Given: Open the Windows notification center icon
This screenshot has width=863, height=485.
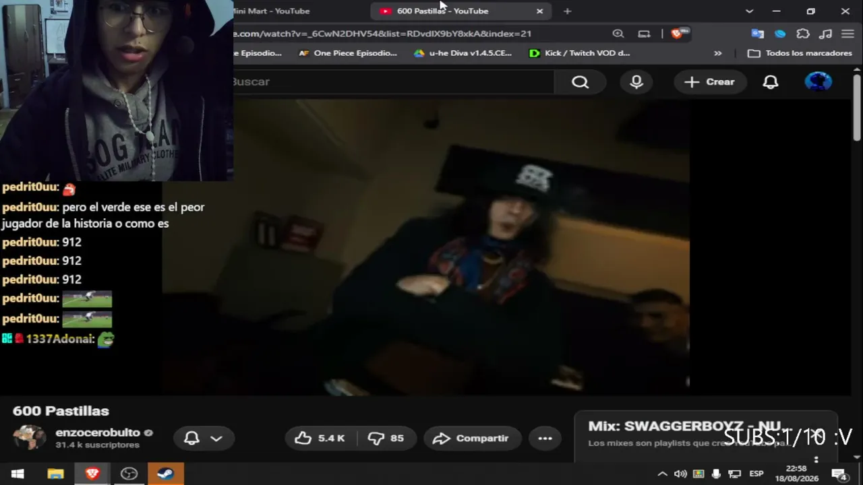Looking at the screenshot, I should click(839, 474).
